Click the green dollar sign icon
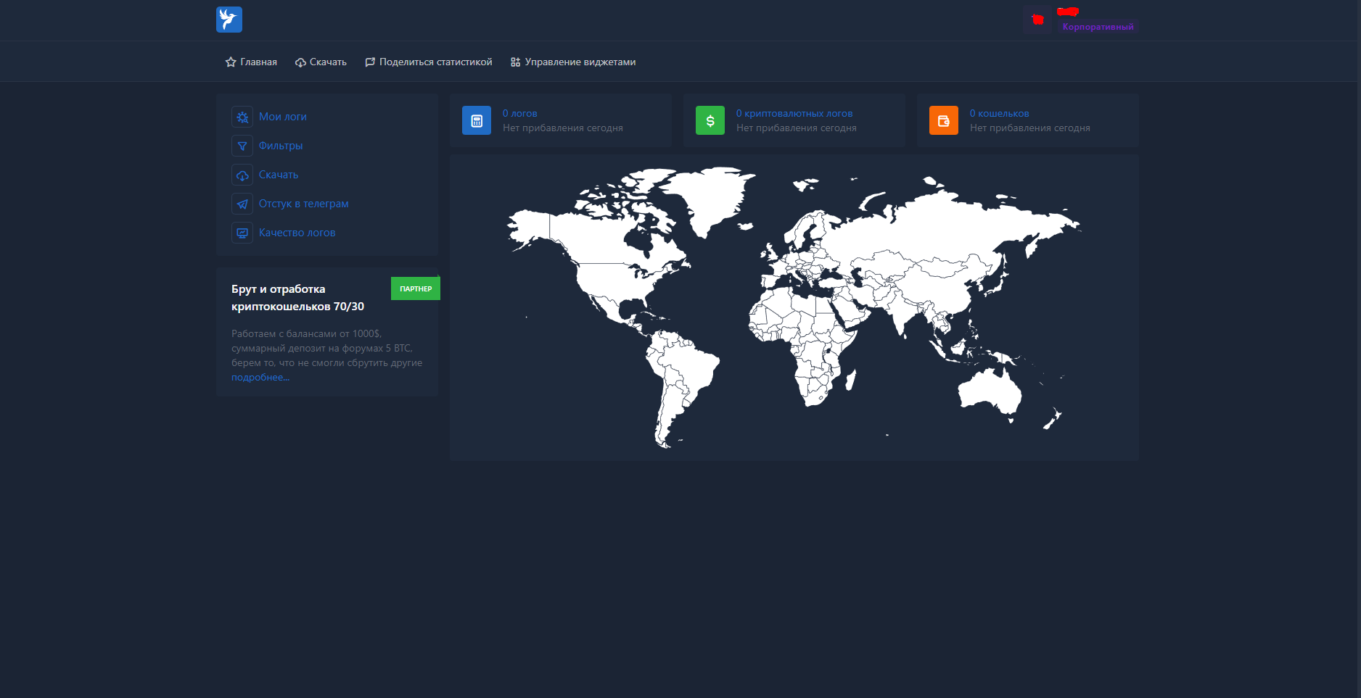 [x=710, y=121]
